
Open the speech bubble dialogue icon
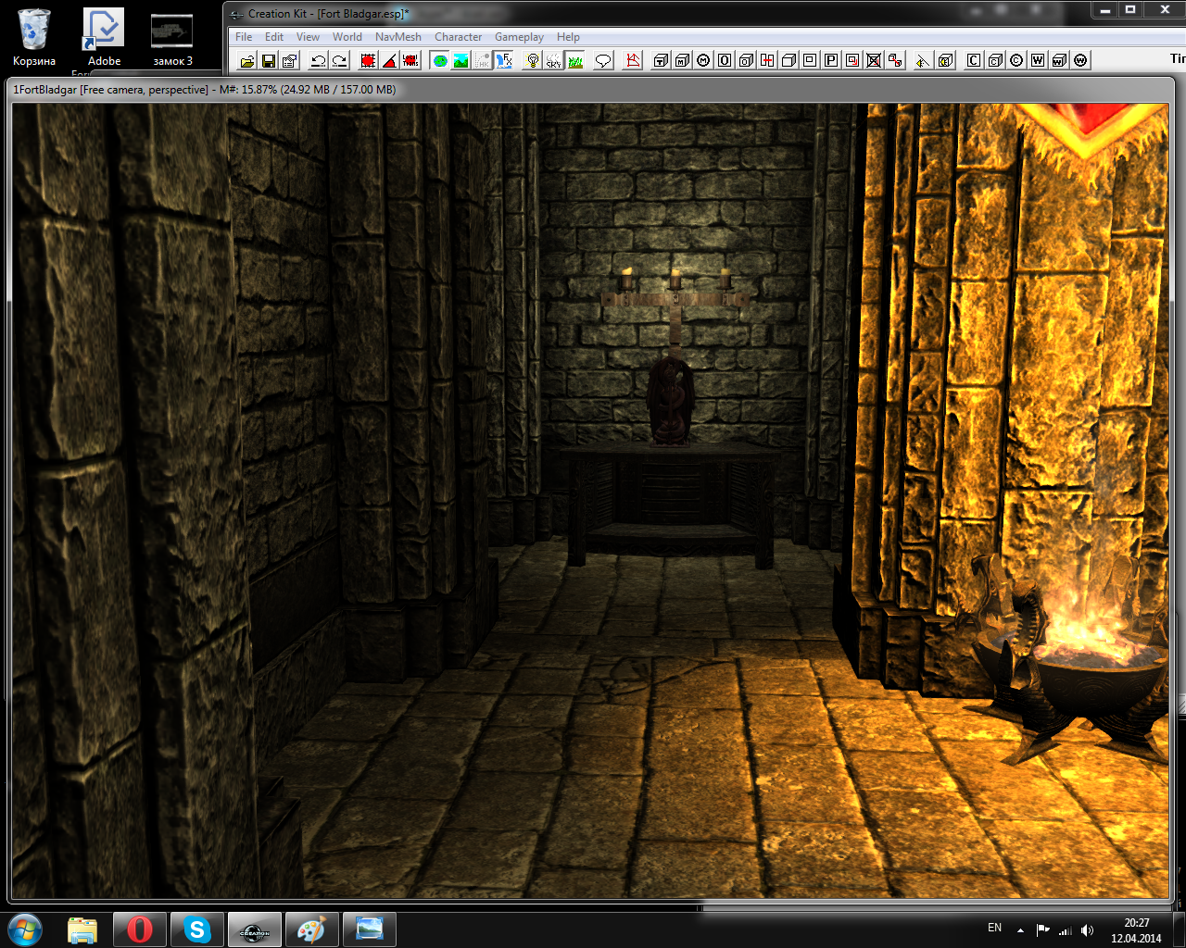(603, 60)
